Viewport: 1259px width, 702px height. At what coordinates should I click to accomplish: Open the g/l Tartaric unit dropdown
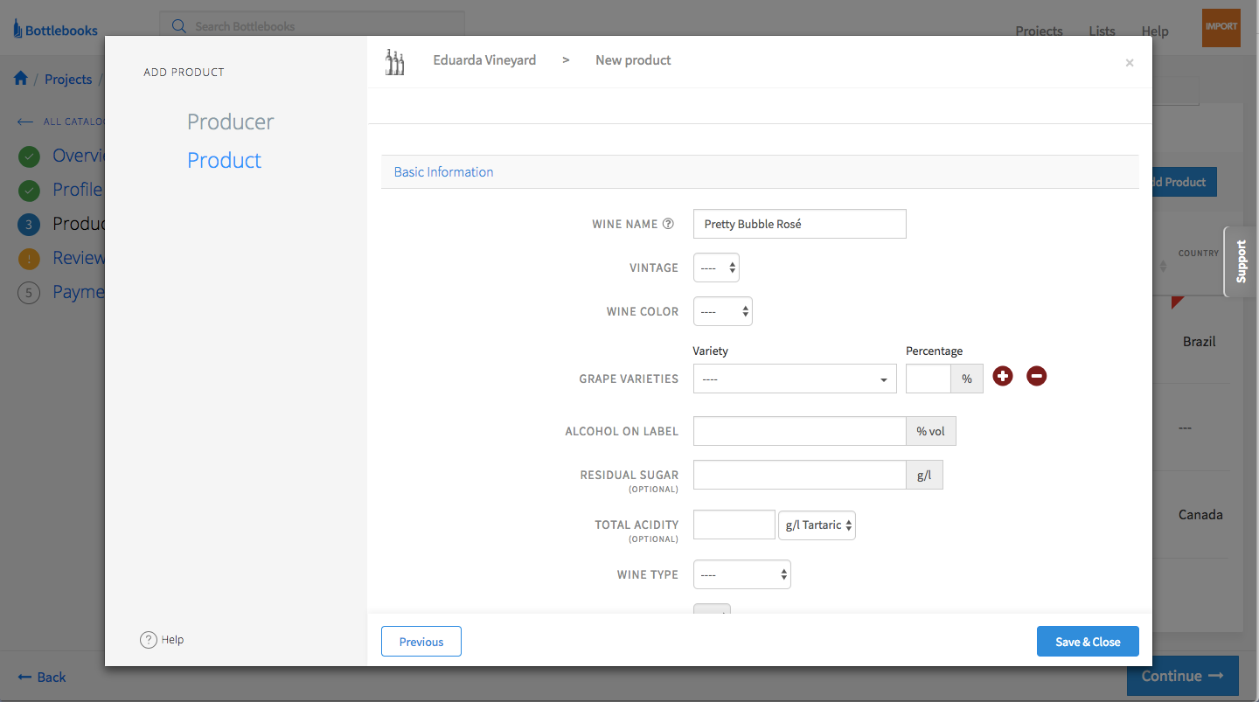(817, 525)
